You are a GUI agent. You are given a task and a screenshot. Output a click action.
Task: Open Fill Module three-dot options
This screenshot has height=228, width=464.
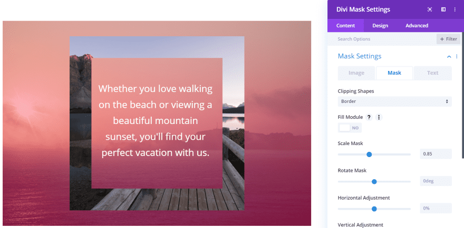[379, 117]
